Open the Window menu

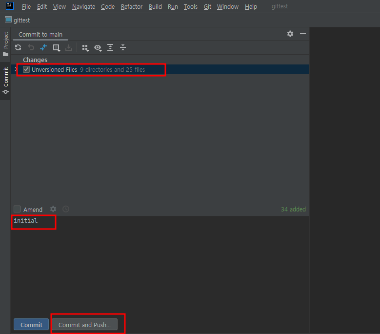coord(228,6)
